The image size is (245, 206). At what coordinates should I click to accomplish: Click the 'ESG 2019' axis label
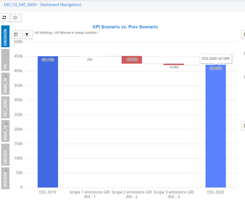[x=48, y=192]
